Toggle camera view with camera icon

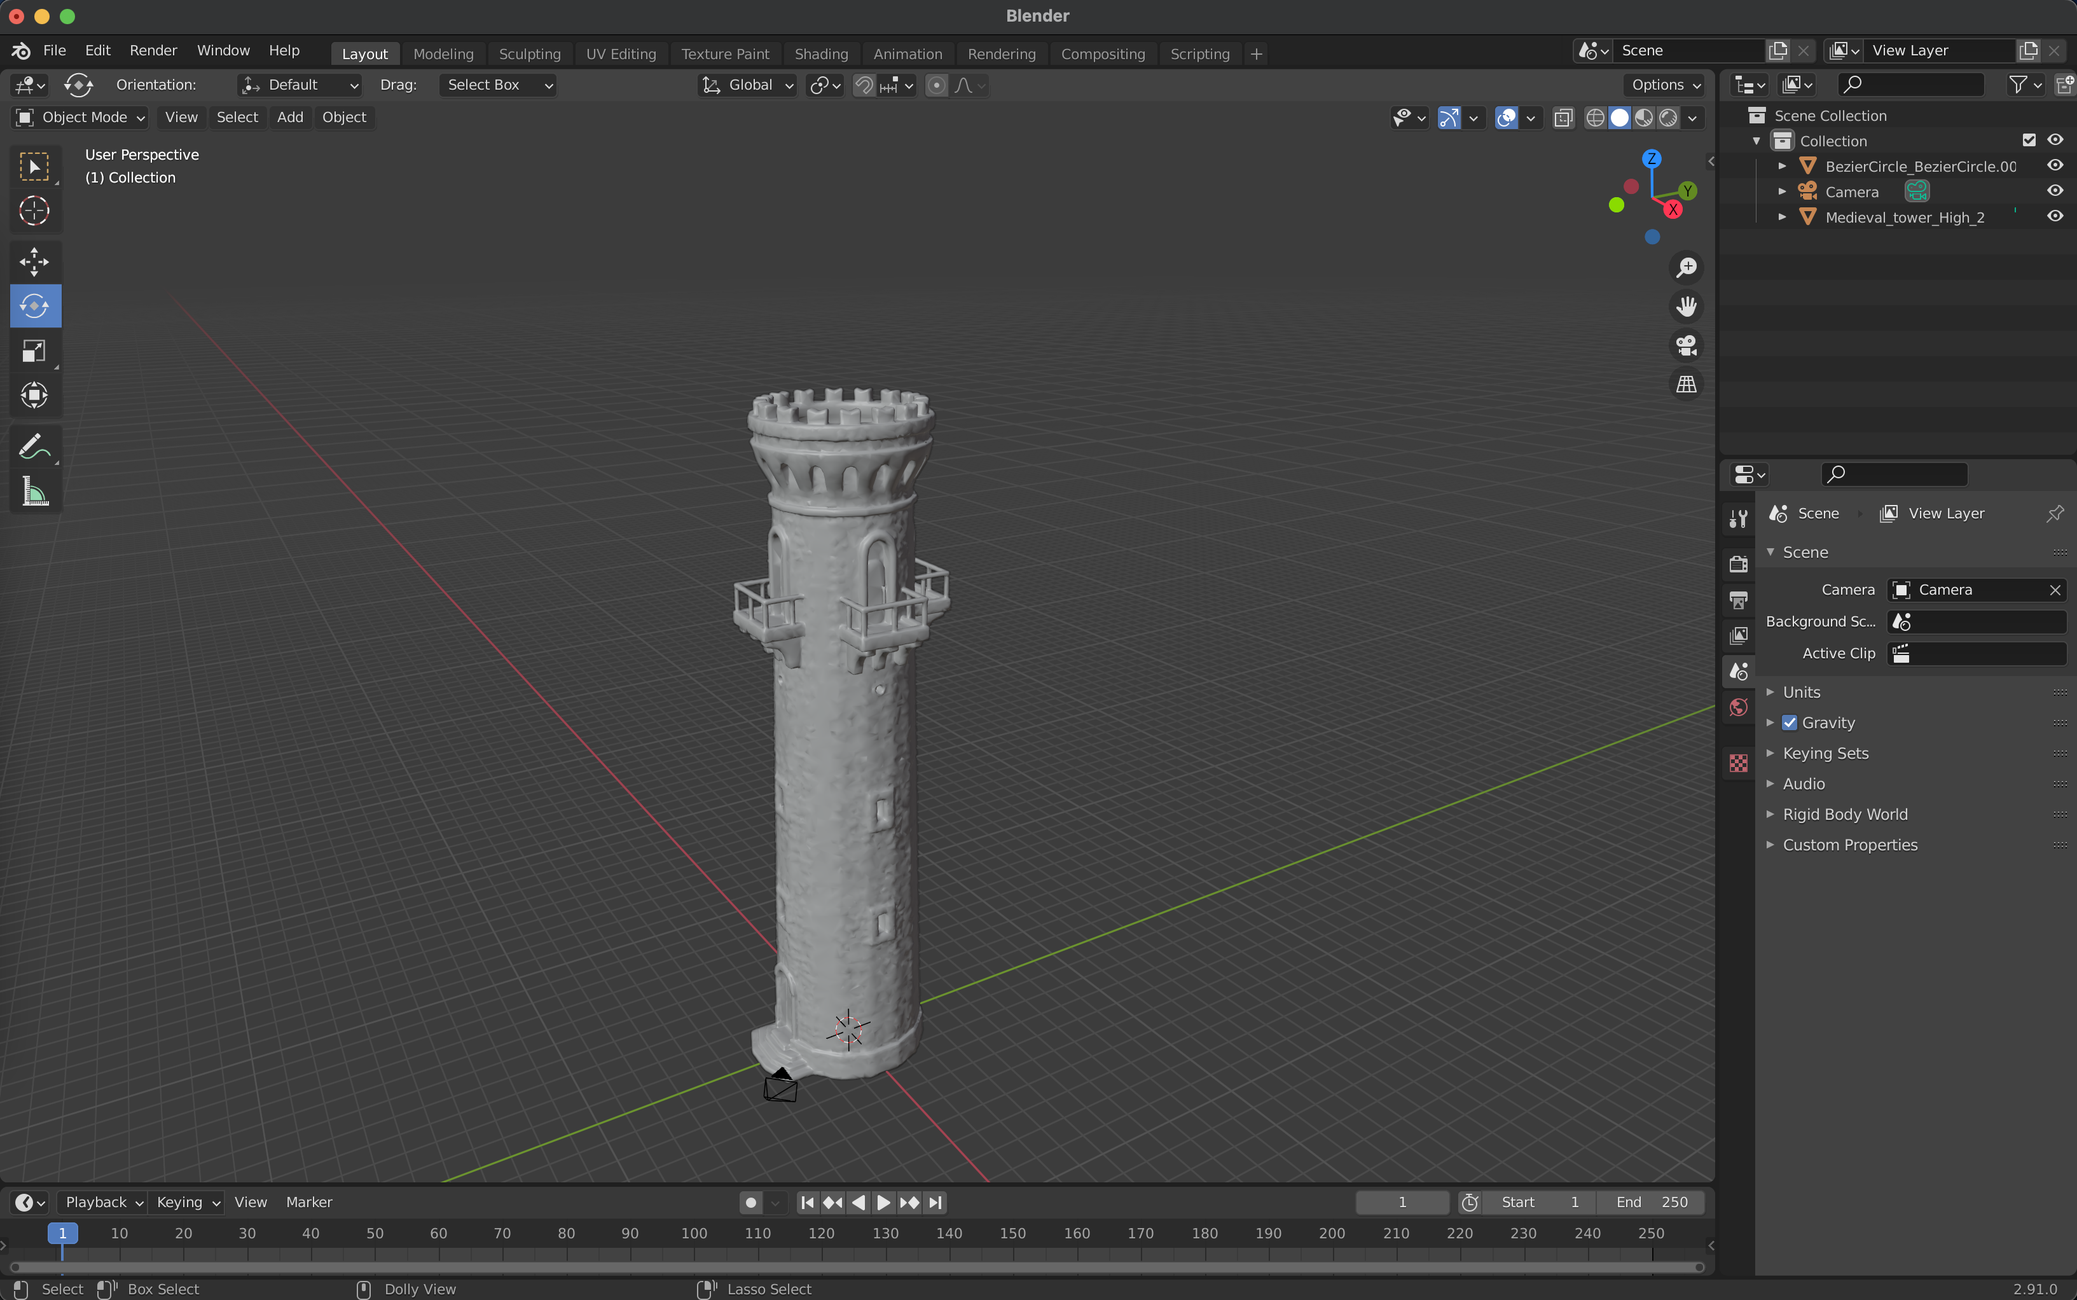click(x=1686, y=345)
